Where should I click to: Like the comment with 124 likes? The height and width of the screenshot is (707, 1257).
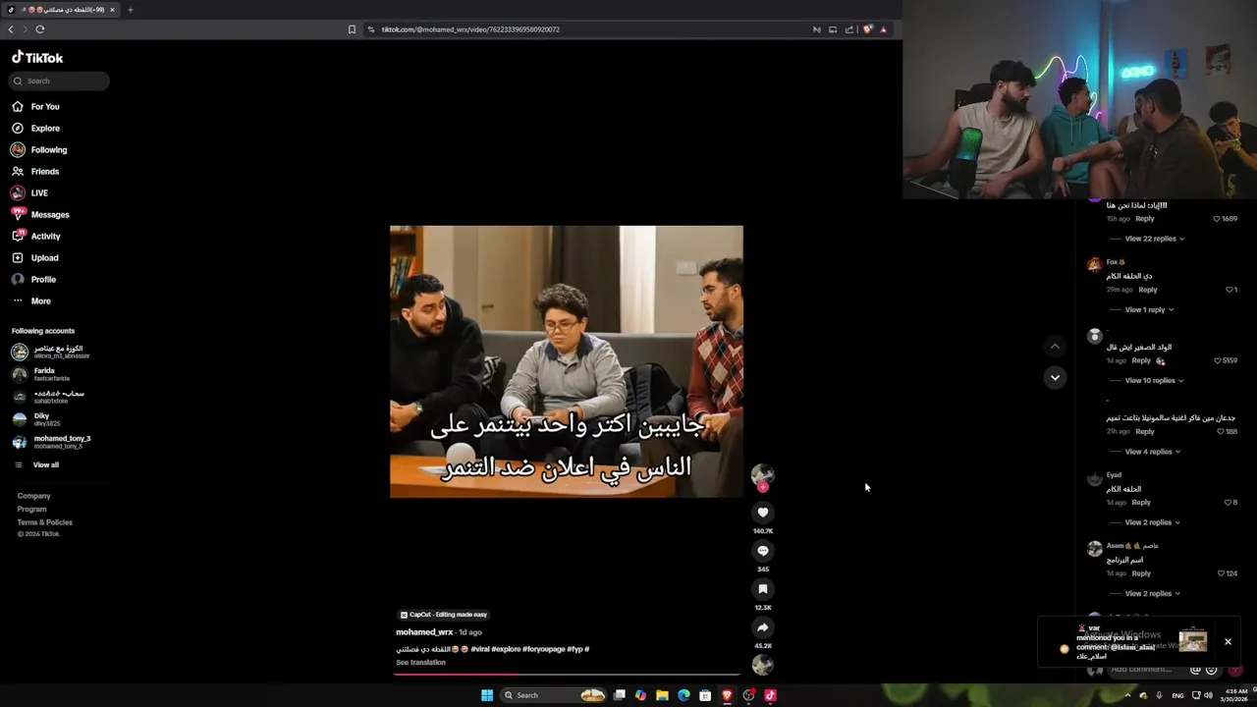point(1221,573)
